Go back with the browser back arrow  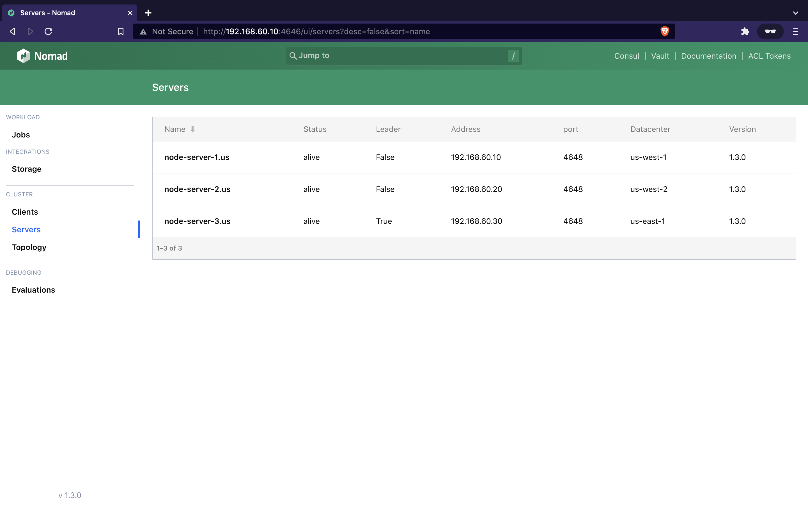click(13, 31)
